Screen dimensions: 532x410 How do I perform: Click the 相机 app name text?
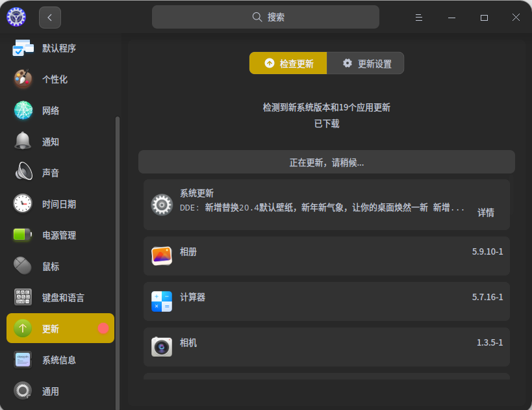click(188, 343)
